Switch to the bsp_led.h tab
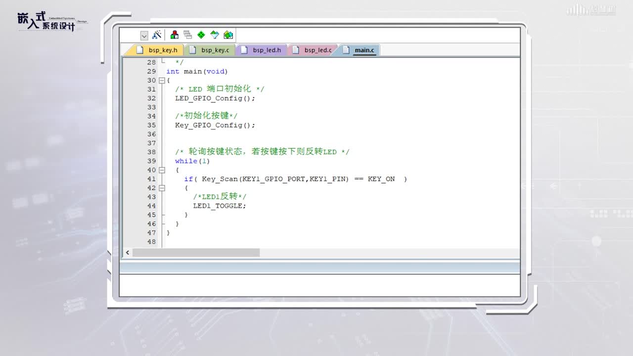Screen dimensions: 633x356 pos(262,50)
